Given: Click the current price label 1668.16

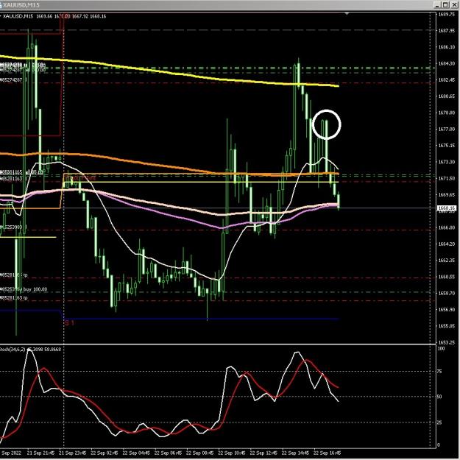Looking at the screenshot, I should pos(447,208).
